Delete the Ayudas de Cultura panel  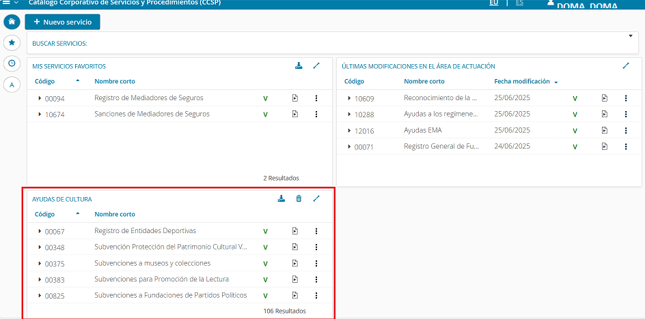pos(299,199)
